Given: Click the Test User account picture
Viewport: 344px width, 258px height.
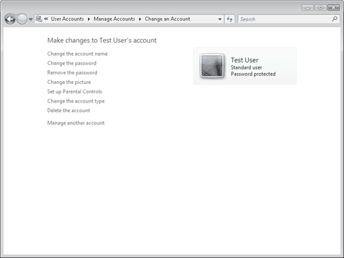Looking at the screenshot, I should [x=212, y=66].
